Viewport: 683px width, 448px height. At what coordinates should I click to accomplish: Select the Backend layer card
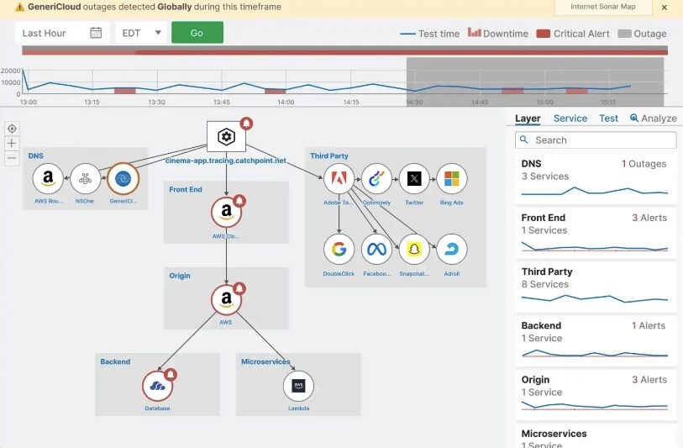tap(596, 340)
